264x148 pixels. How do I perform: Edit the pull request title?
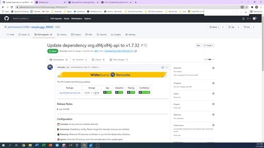click(198, 46)
